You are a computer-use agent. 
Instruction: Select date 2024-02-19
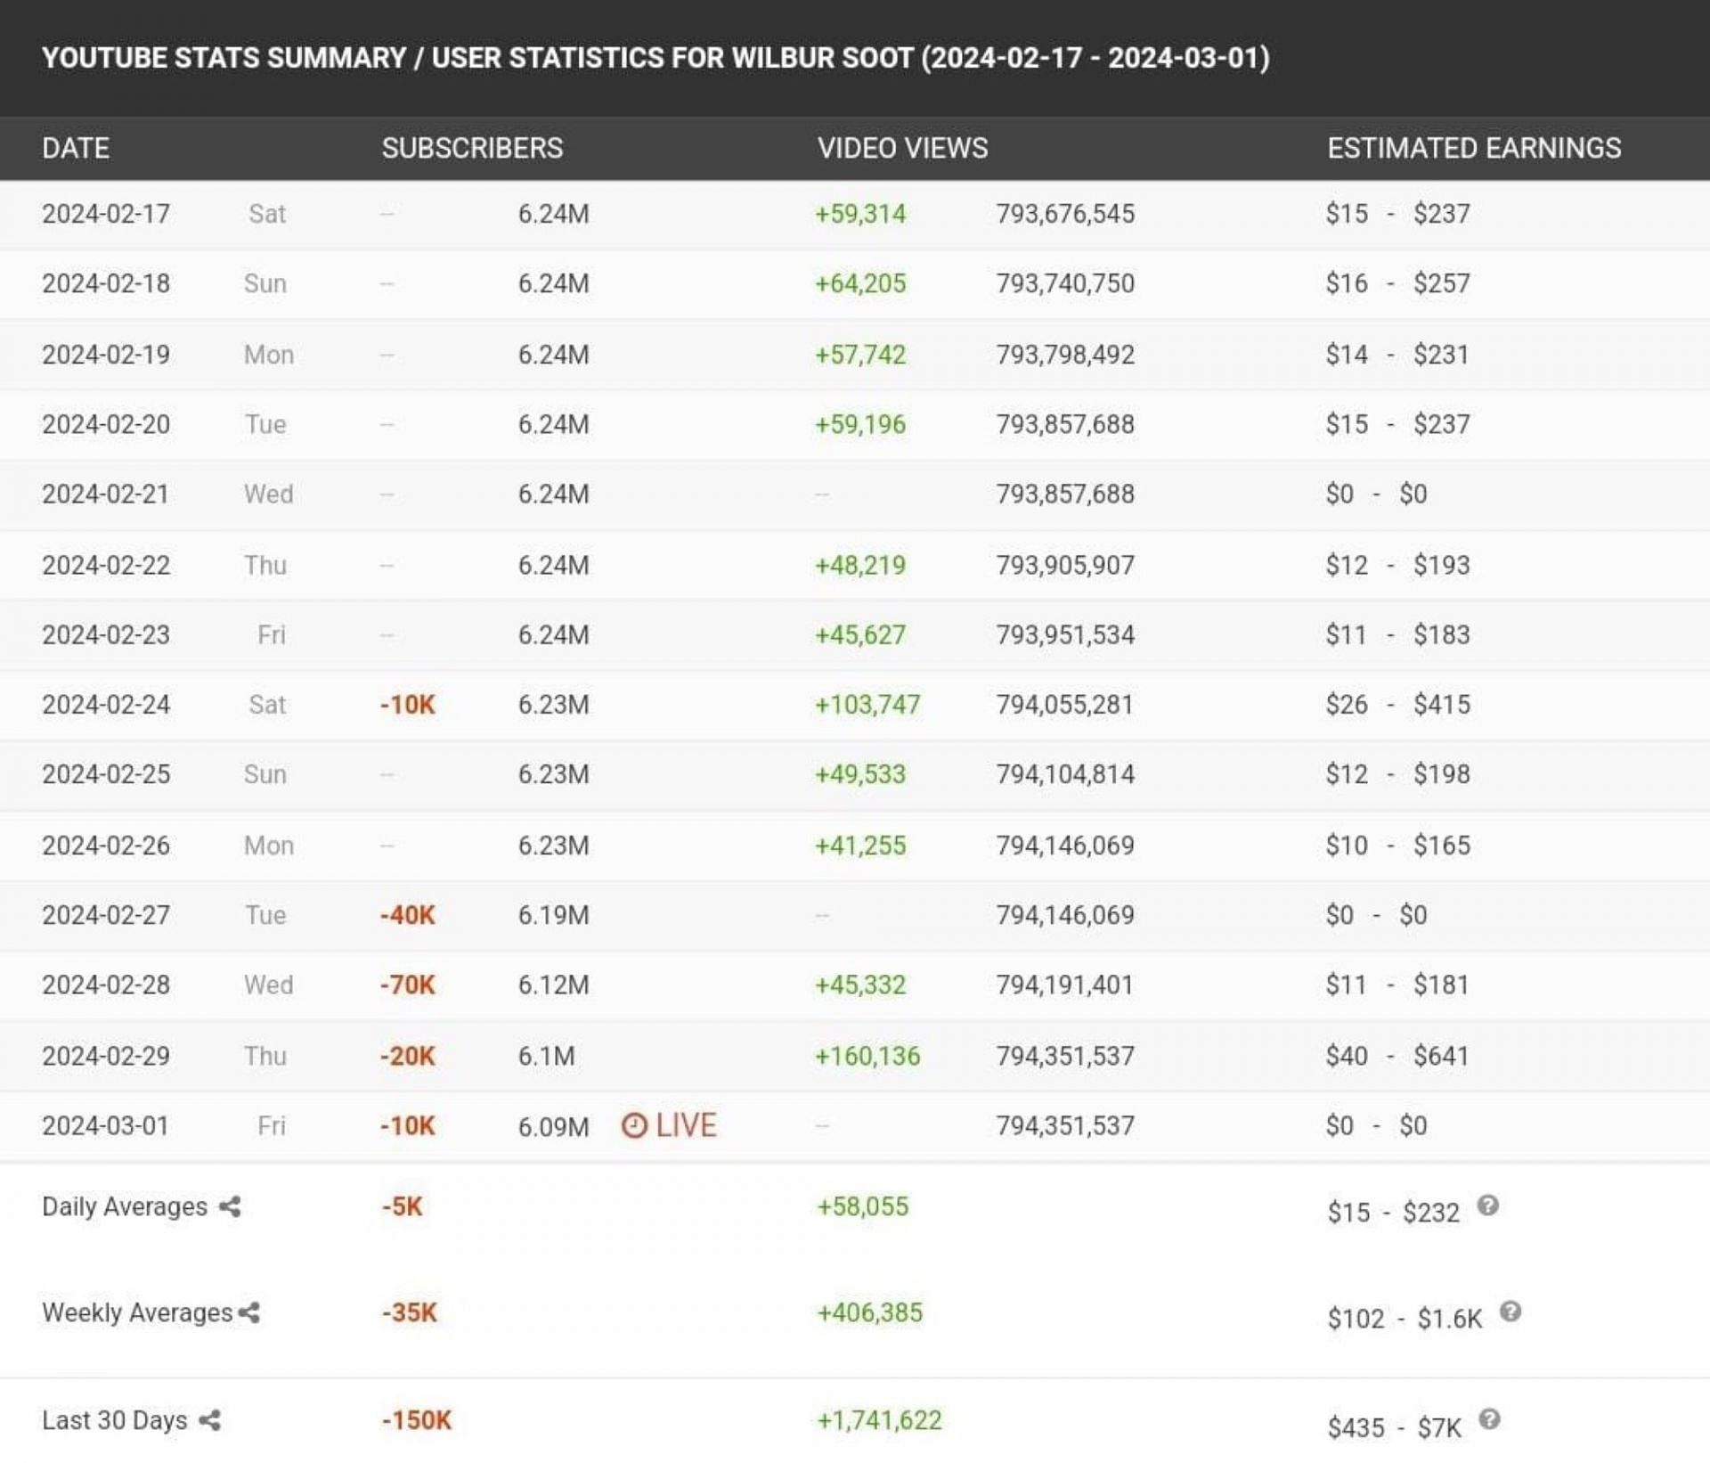[106, 355]
